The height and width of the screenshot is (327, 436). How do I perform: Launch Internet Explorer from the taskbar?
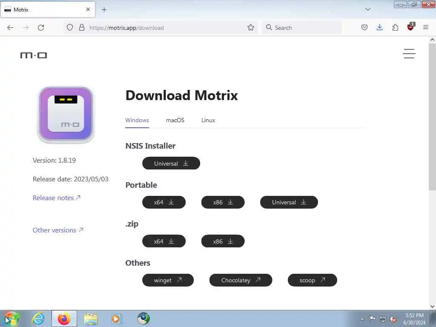(x=38, y=318)
